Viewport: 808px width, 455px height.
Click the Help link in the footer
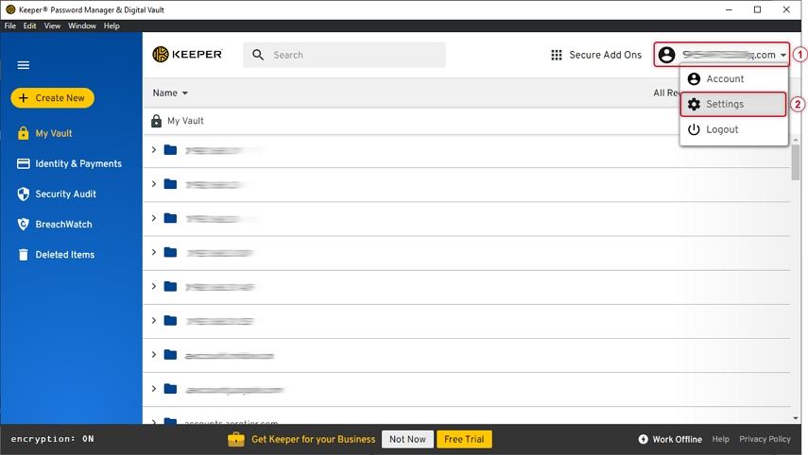click(720, 439)
